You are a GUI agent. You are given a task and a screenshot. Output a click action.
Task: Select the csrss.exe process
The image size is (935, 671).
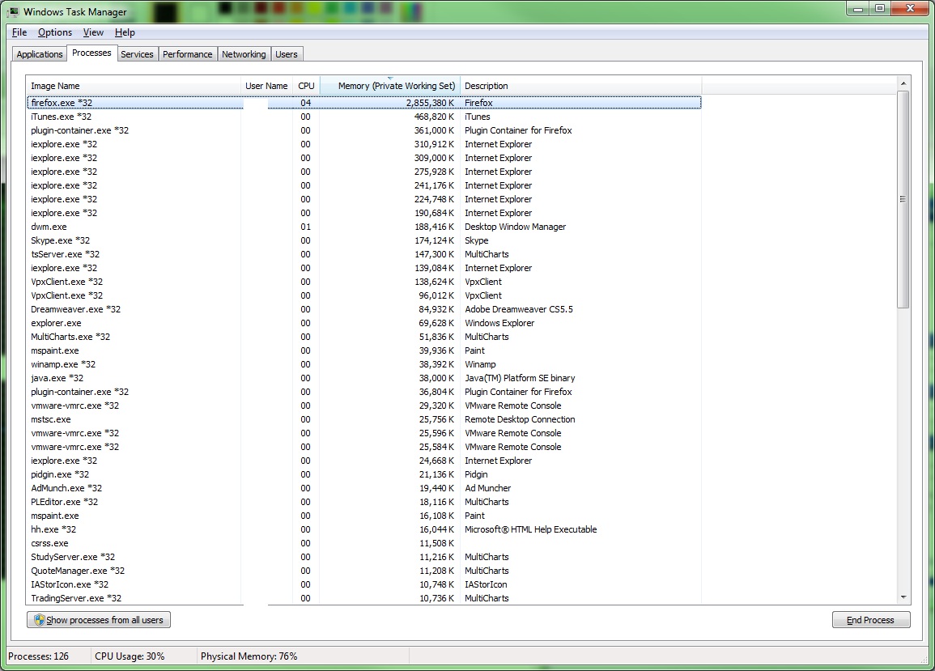point(363,543)
